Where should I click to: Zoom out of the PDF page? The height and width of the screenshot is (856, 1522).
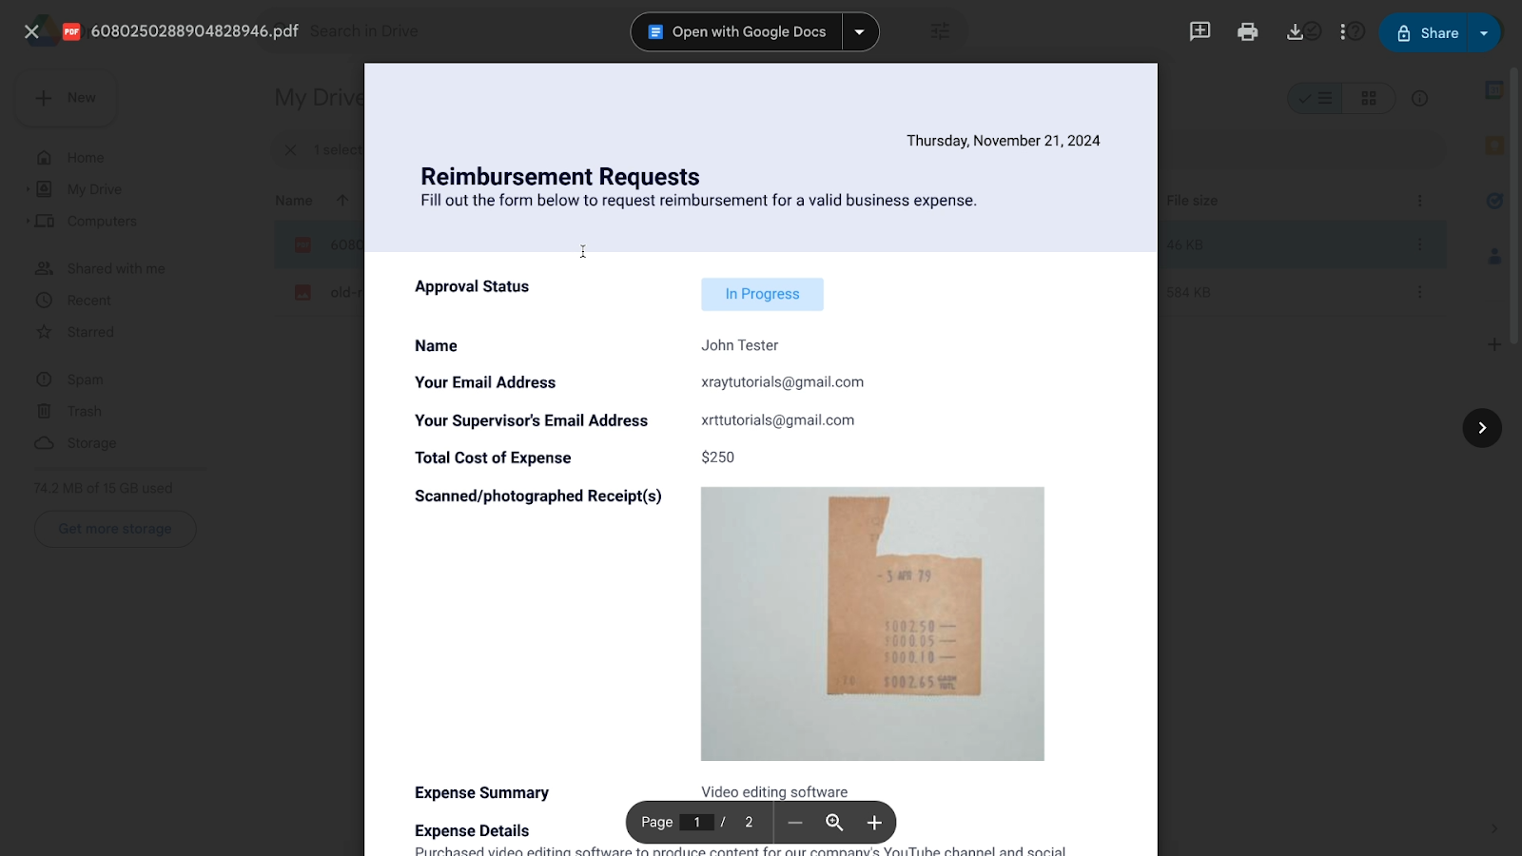795,823
